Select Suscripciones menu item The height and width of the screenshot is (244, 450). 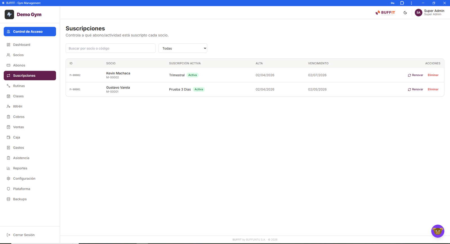[x=30, y=76]
